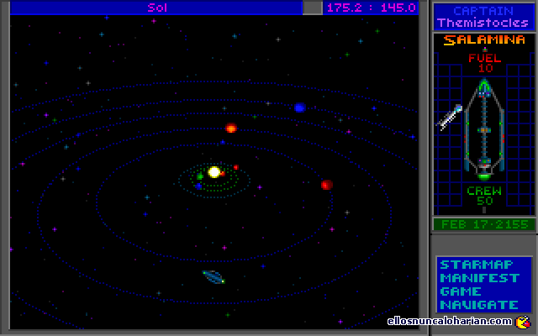Click the blue outer planet

click(300, 108)
